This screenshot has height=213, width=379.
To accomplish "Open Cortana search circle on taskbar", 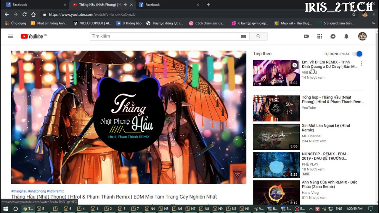I will coord(16,209).
